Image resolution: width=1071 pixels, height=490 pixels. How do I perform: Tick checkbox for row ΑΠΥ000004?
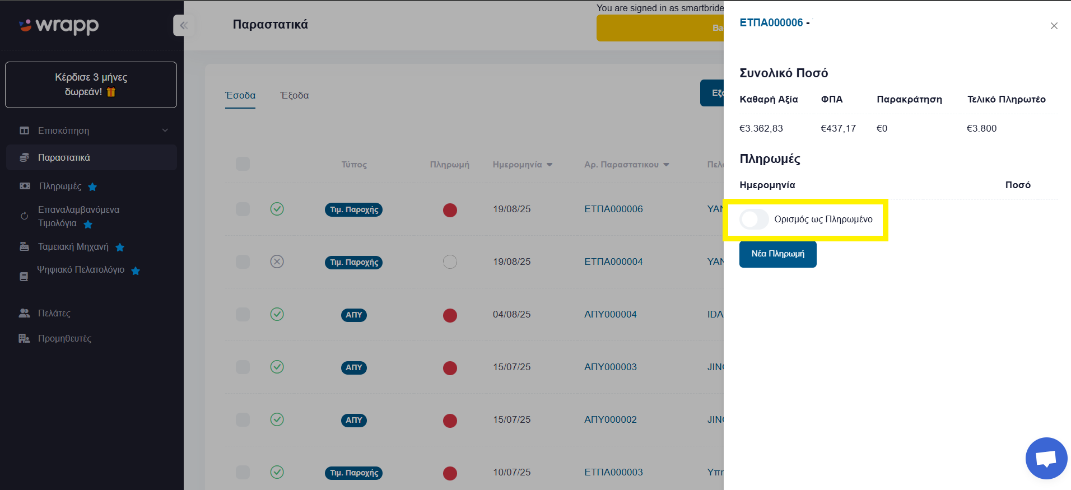click(243, 314)
